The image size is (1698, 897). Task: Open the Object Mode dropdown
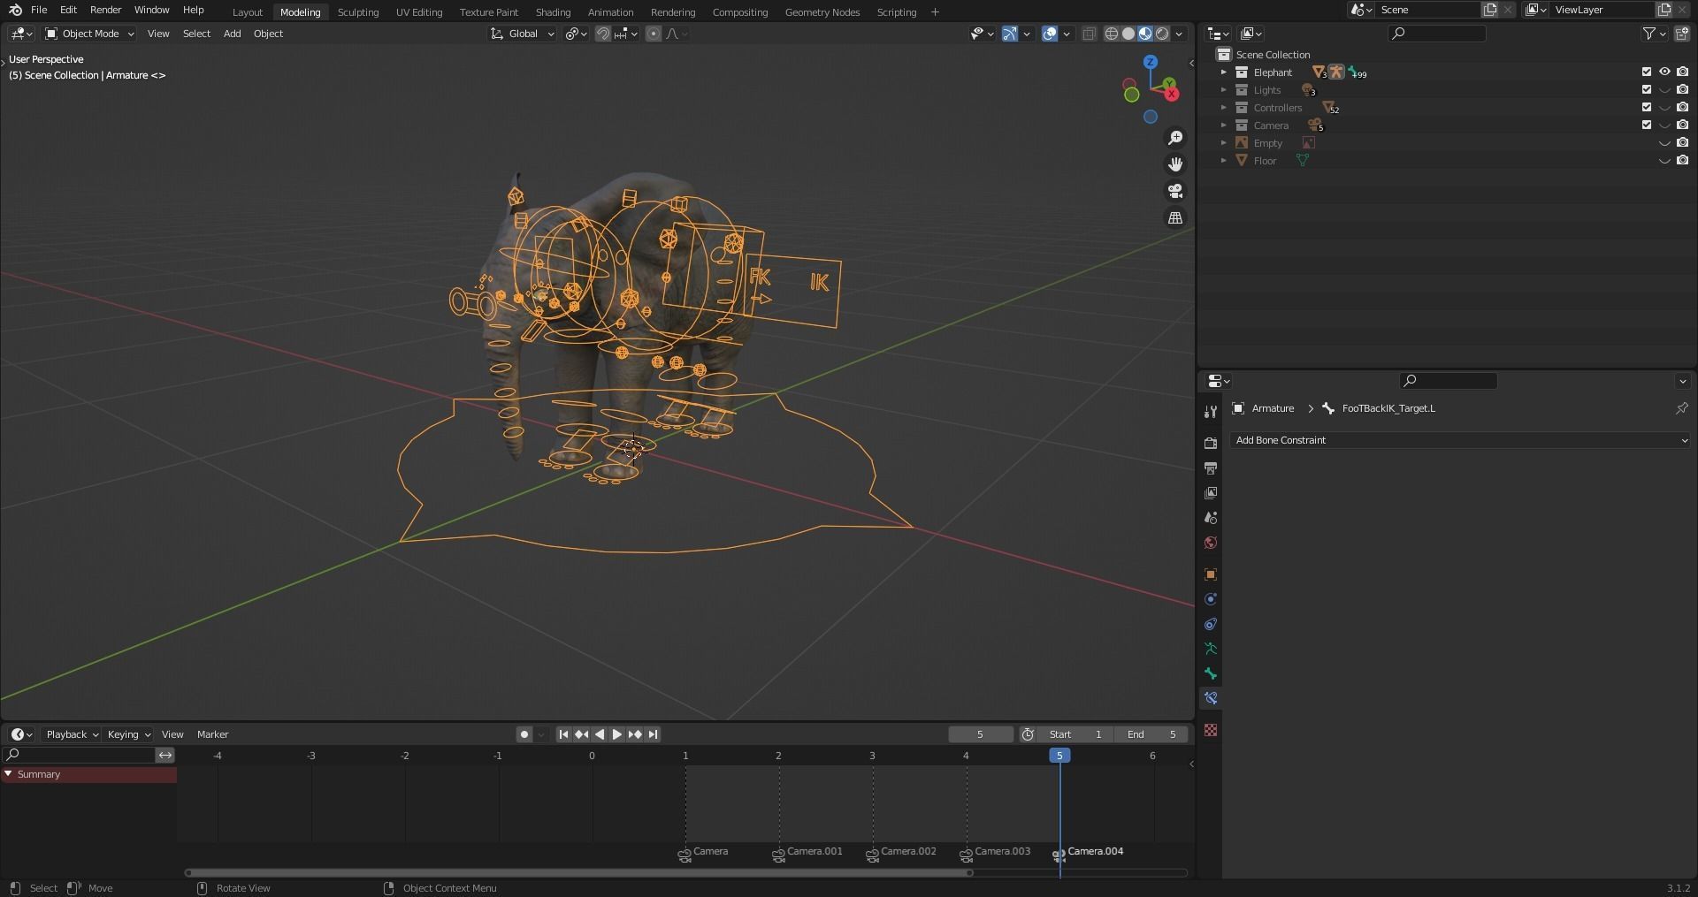(89, 34)
